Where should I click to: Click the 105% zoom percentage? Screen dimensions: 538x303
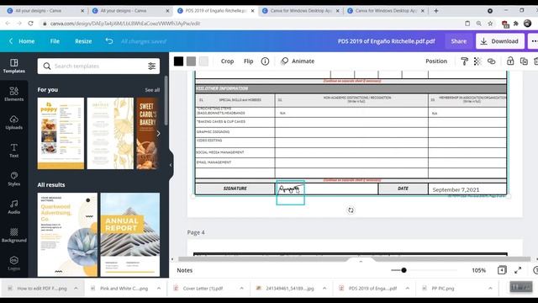pos(478,270)
